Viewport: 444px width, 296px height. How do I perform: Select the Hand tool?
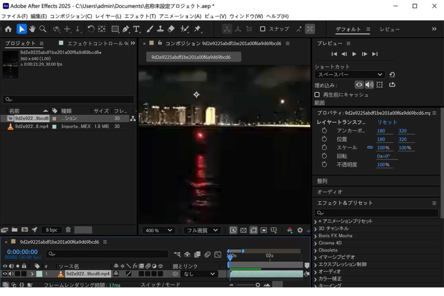31,29
